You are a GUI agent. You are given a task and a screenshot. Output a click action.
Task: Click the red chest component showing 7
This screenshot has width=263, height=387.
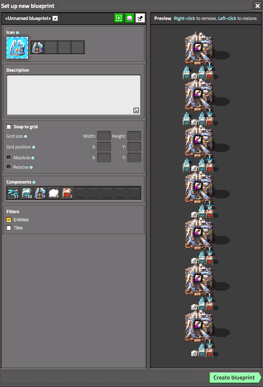pos(67,193)
